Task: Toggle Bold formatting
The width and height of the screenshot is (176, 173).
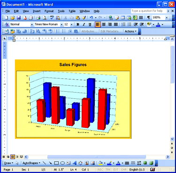Action: (78, 24)
